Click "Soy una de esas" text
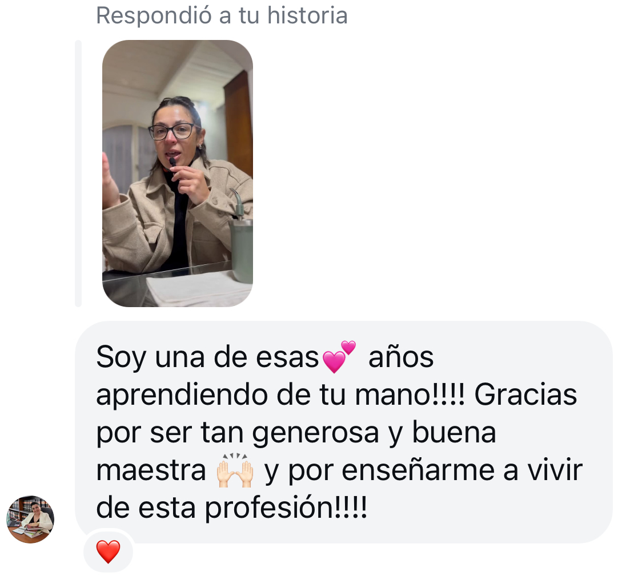The width and height of the screenshot is (622, 576). pyautogui.click(x=207, y=357)
